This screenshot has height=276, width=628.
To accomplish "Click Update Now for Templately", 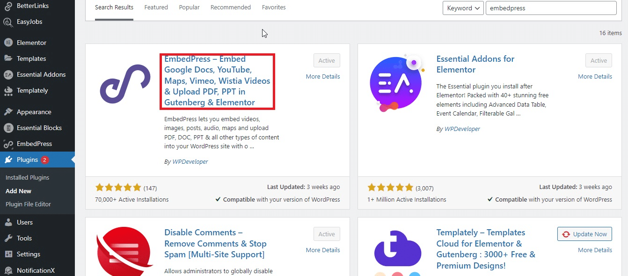I will tap(584, 234).
